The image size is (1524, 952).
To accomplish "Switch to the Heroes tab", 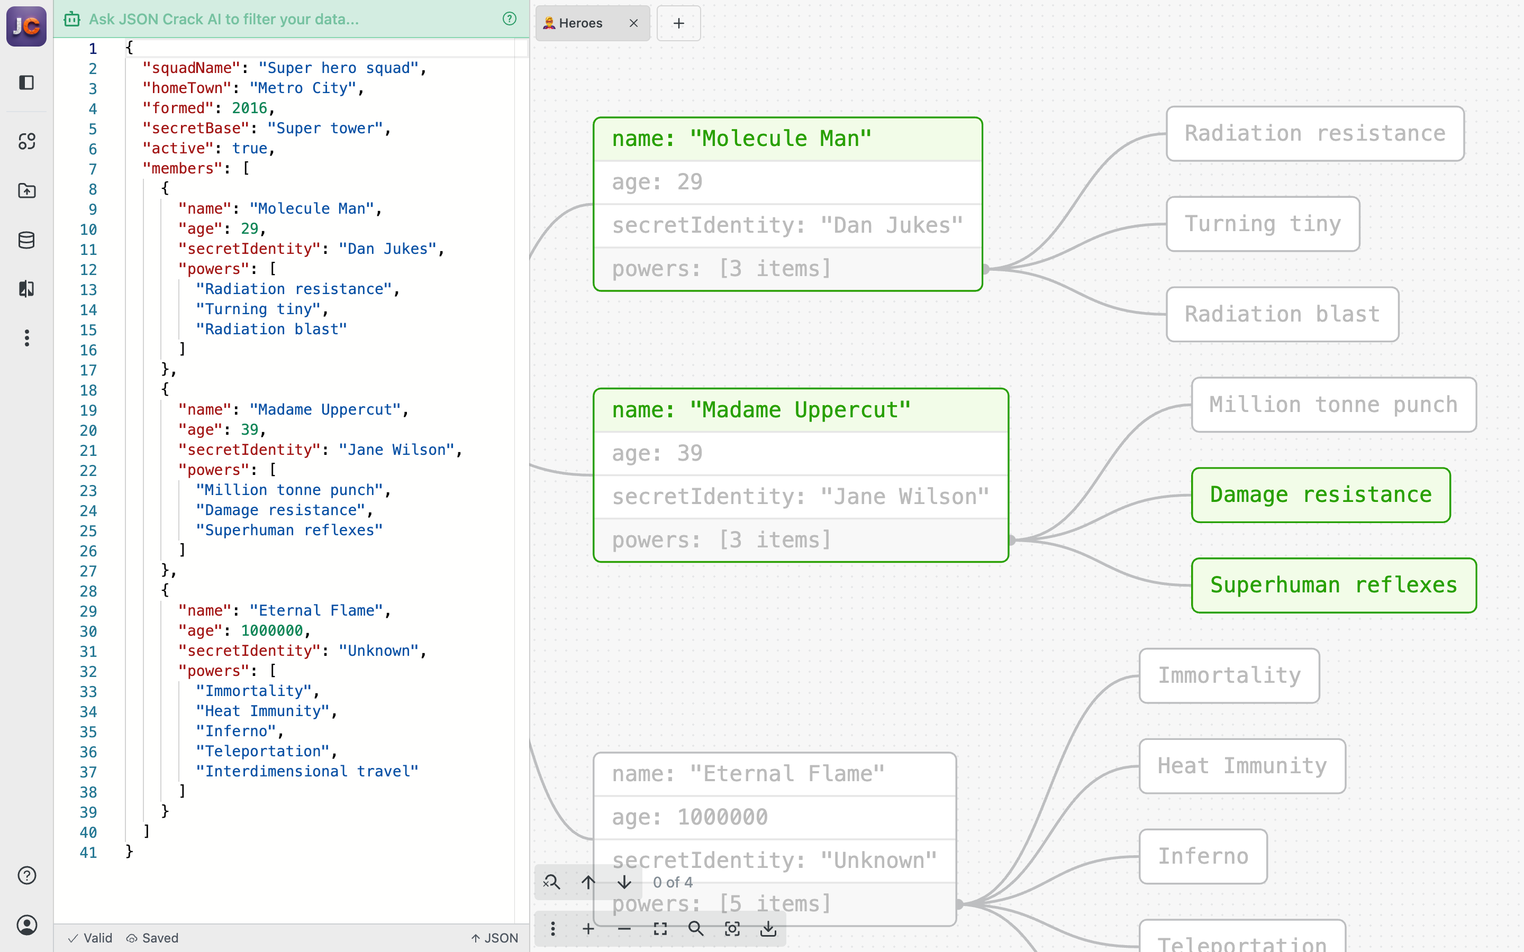I will [579, 23].
